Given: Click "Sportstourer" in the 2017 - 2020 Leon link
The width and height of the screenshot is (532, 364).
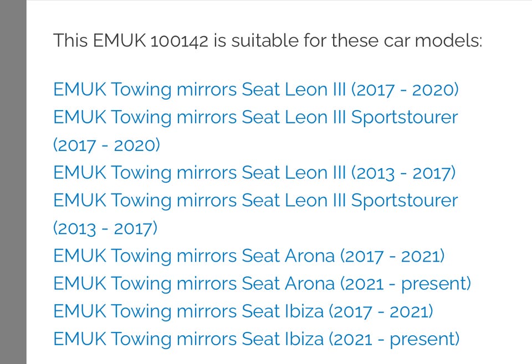Looking at the screenshot, I should coord(405,117).
